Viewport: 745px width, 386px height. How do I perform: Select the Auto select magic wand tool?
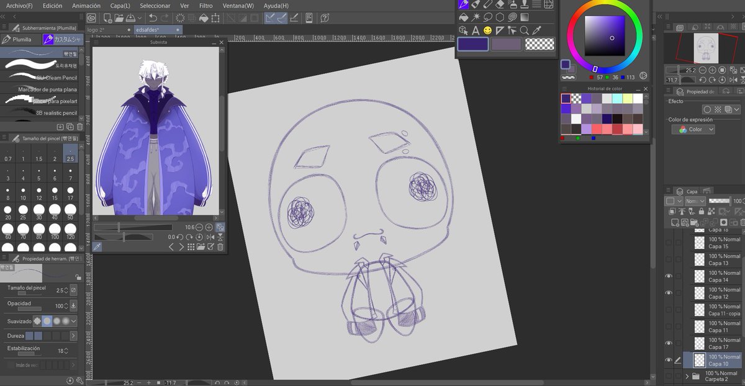coord(476,17)
